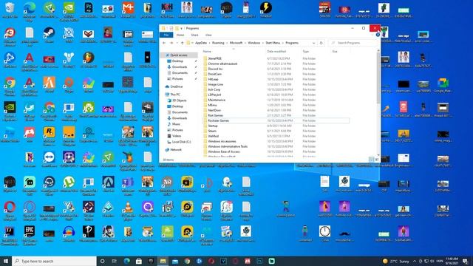Click Roaming in the address path
The width and height of the screenshot is (473, 266).
218,43
